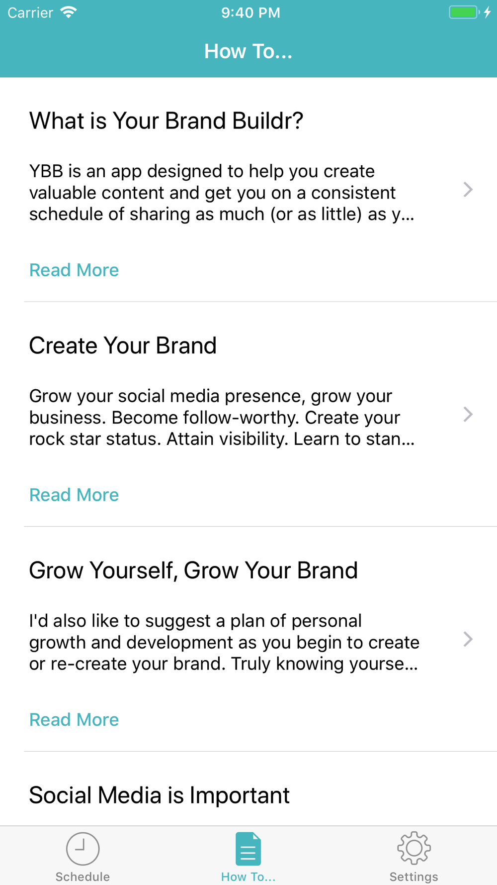Open the Social Media is Important article
Image resolution: width=497 pixels, height=885 pixels.
159,795
